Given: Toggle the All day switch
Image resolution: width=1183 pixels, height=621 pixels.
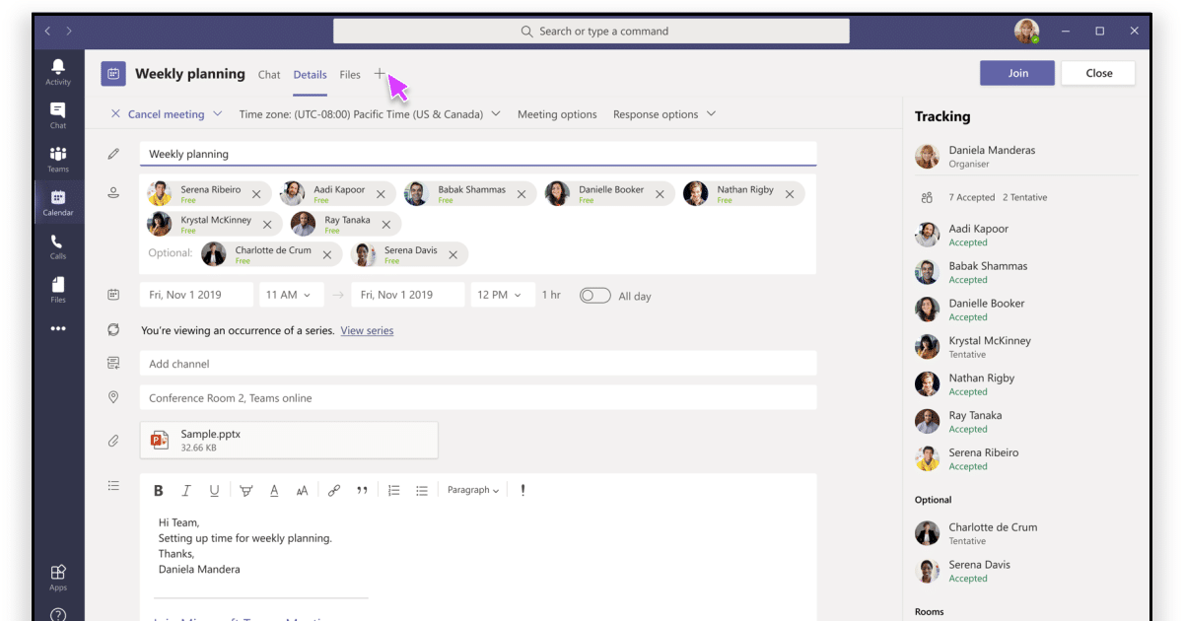Looking at the screenshot, I should tap(594, 296).
